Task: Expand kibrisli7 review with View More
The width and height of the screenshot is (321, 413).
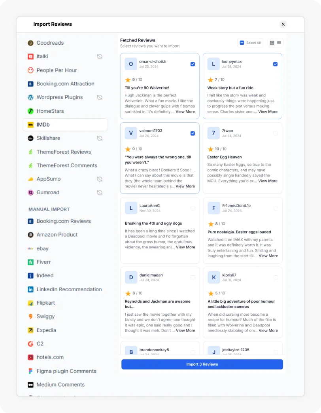Action: 268,331
